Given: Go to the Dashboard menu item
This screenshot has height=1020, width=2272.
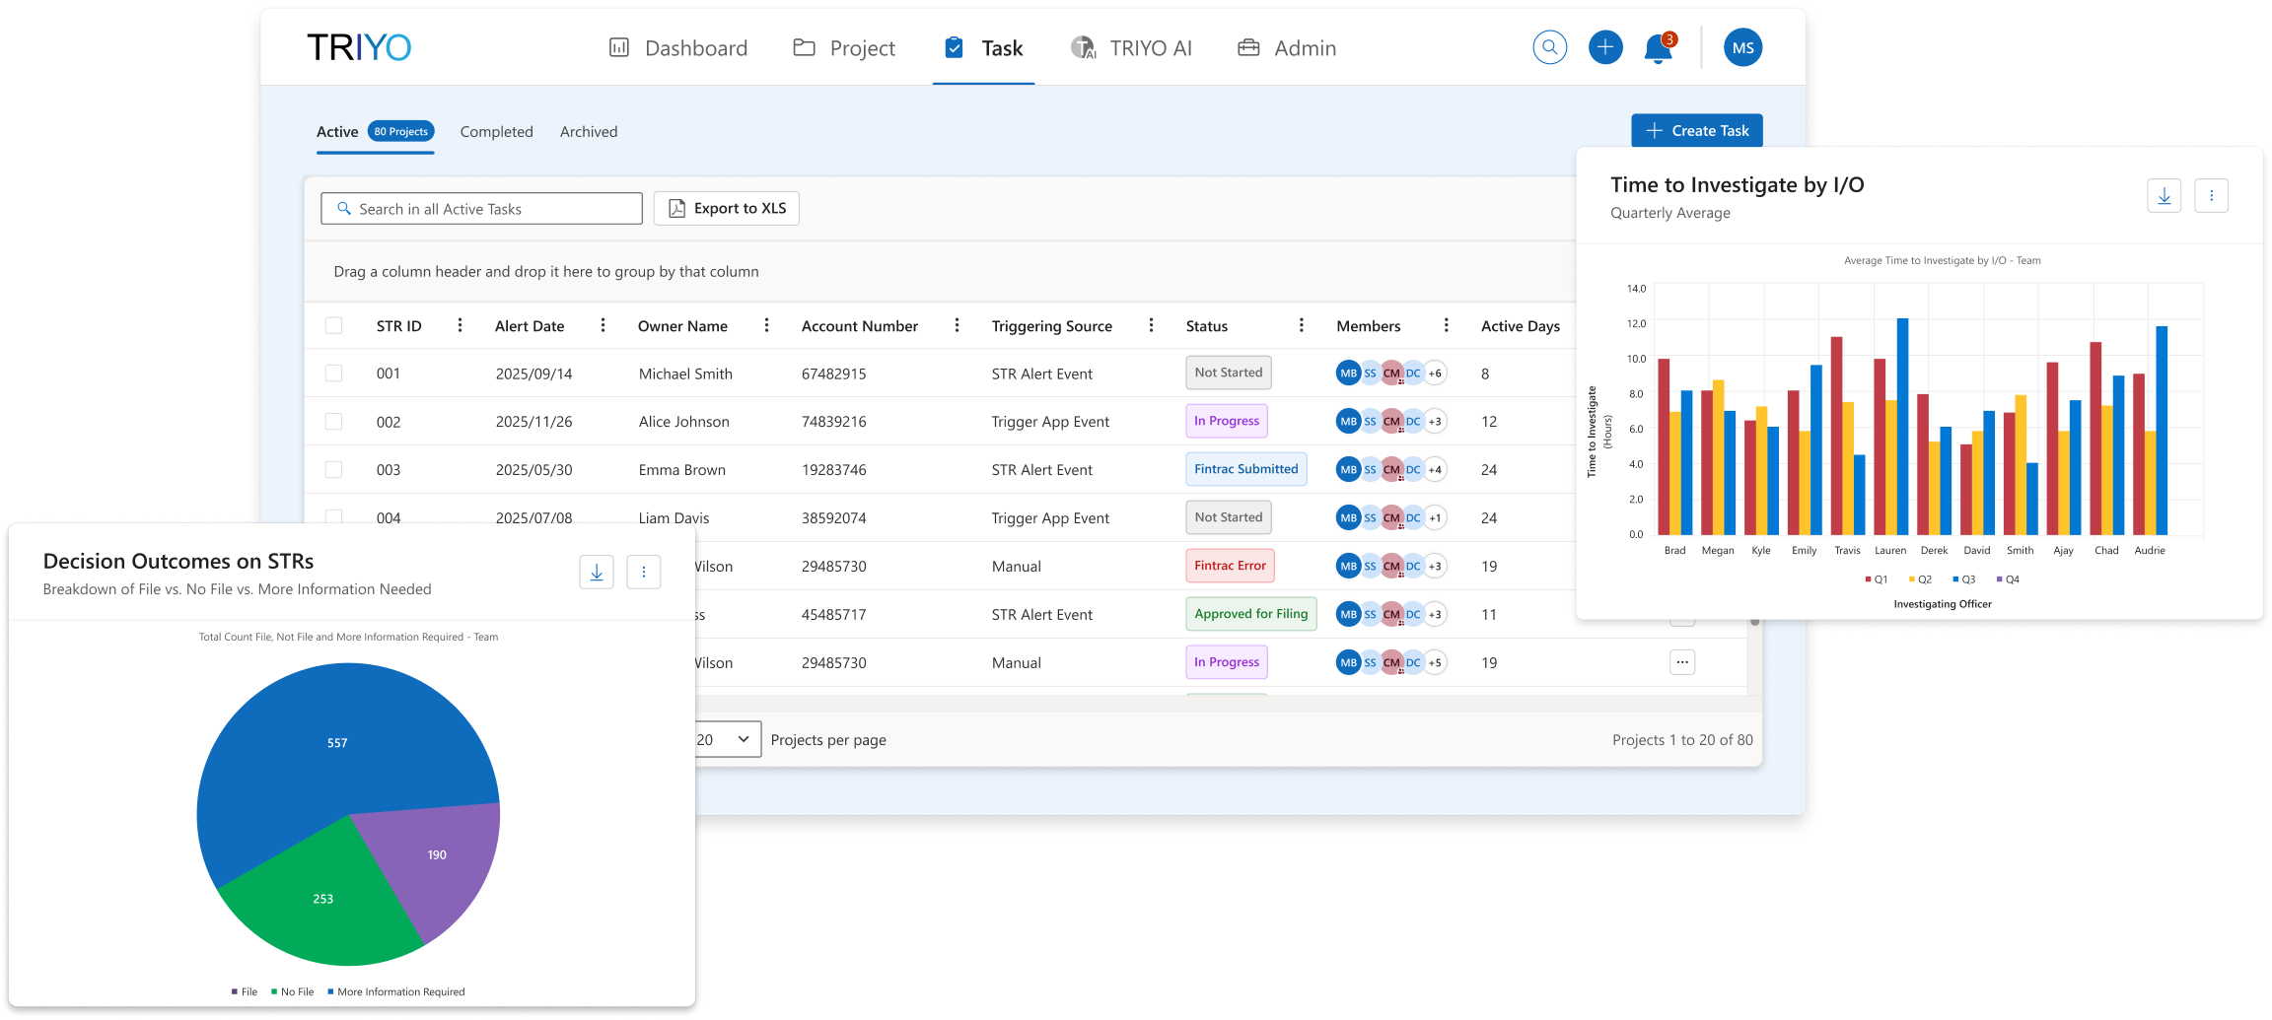Looking at the screenshot, I should tap(678, 48).
